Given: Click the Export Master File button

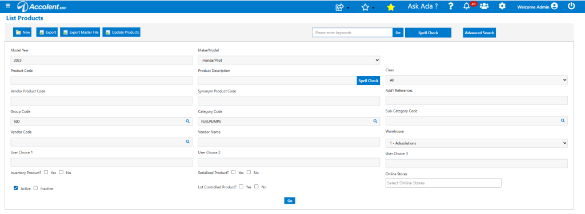Looking at the screenshot, I should point(80,33).
